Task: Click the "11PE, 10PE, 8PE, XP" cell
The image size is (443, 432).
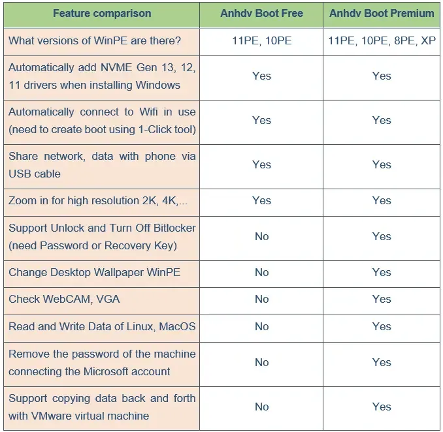Action: [x=382, y=40]
